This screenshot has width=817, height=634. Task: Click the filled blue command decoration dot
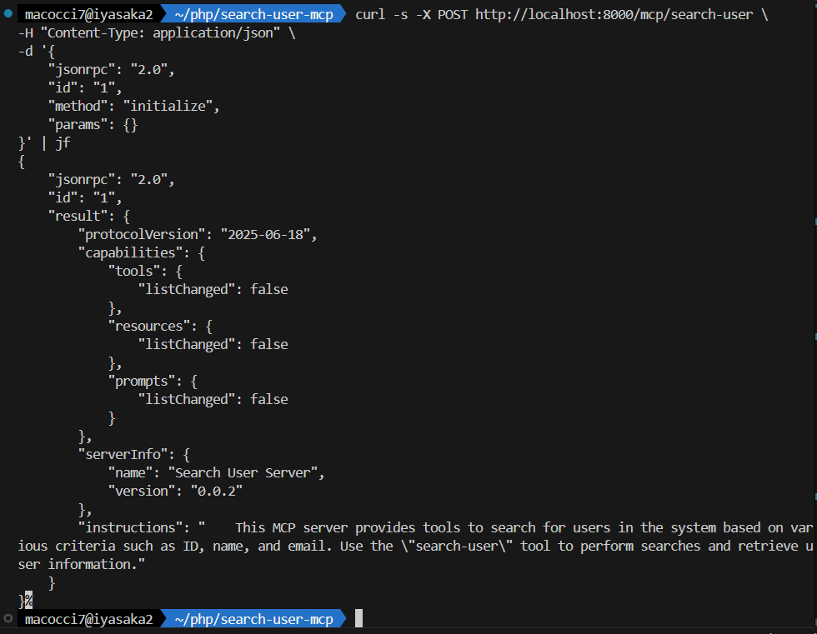coord(8,15)
